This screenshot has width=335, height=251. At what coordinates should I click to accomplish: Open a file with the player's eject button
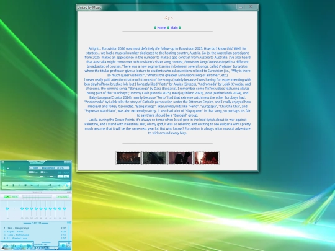(x=38, y=185)
